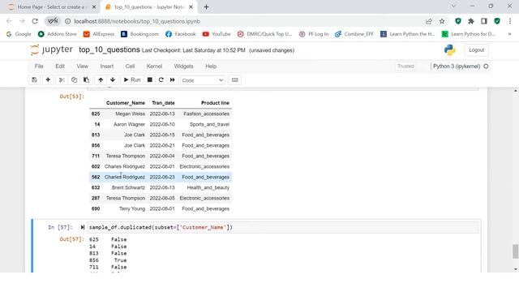Click the notebook vertical scrollbar thumb
Image resolution: width=519 pixels, height=292 pixels.
tap(516, 251)
